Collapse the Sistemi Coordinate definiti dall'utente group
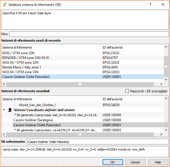Image resolution: width=170 pixels, height=167 pixels. click(x=4, y=110)
